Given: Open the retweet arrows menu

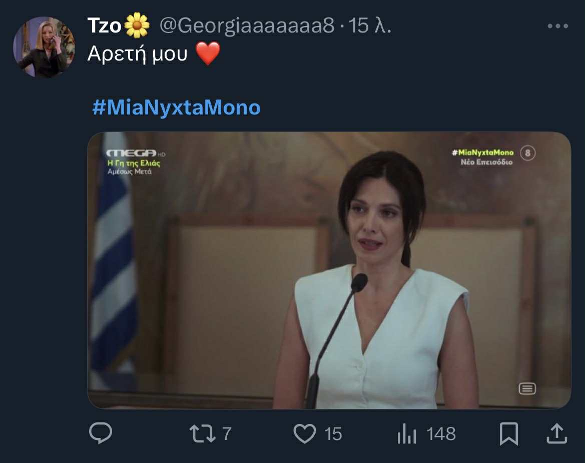Looking at the screenshot, I should 203,433.
